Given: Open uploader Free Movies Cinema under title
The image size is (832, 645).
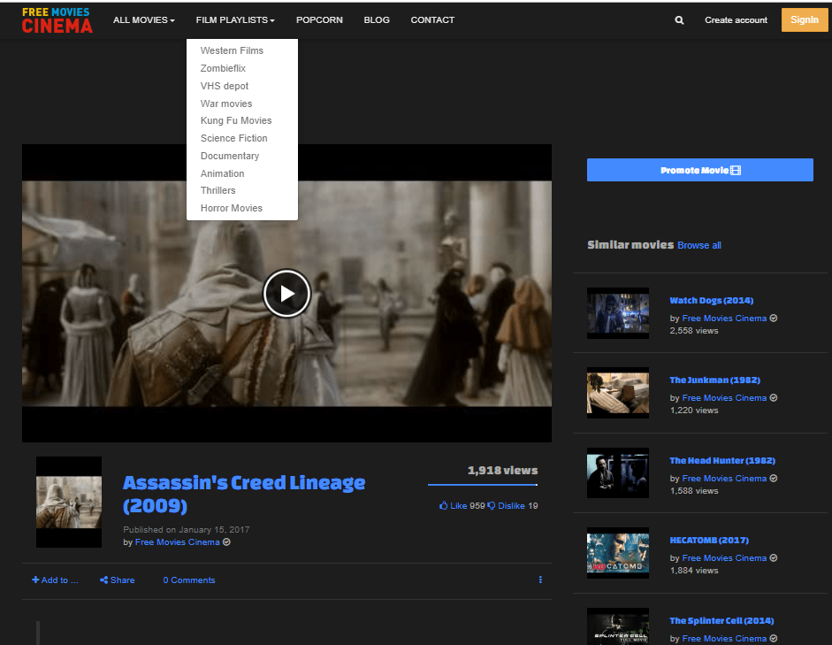Looking at the screenshot, I should tap(177, 542).
